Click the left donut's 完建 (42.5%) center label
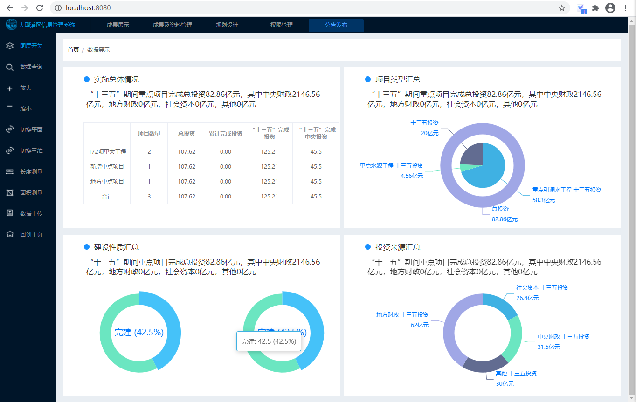Screen dimensions: 636x402 pyautogui.click(x=139, y=333)
